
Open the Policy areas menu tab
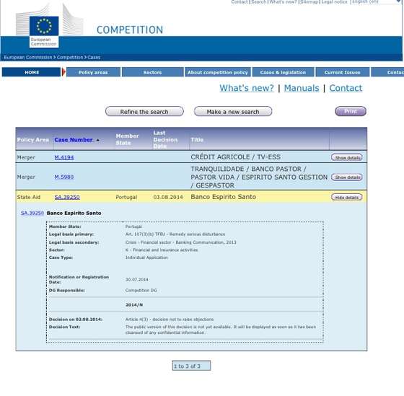tap(93, 72)
